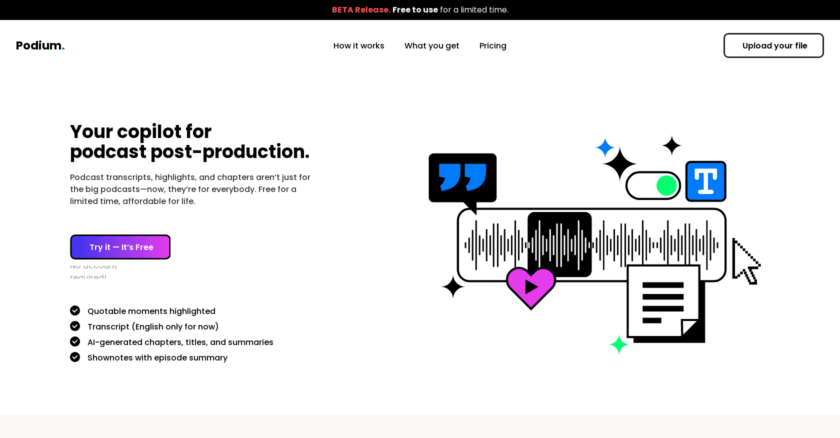840x438 pixels.
Task: Click checkmark next to Shownotes with episode summary
Action: (75, 357)
